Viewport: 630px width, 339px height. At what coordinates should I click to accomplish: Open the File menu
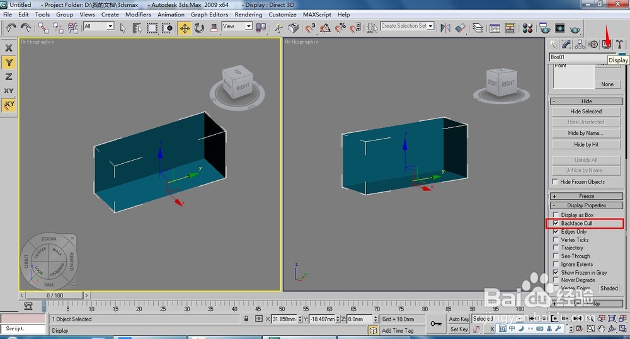coord(8,14)
